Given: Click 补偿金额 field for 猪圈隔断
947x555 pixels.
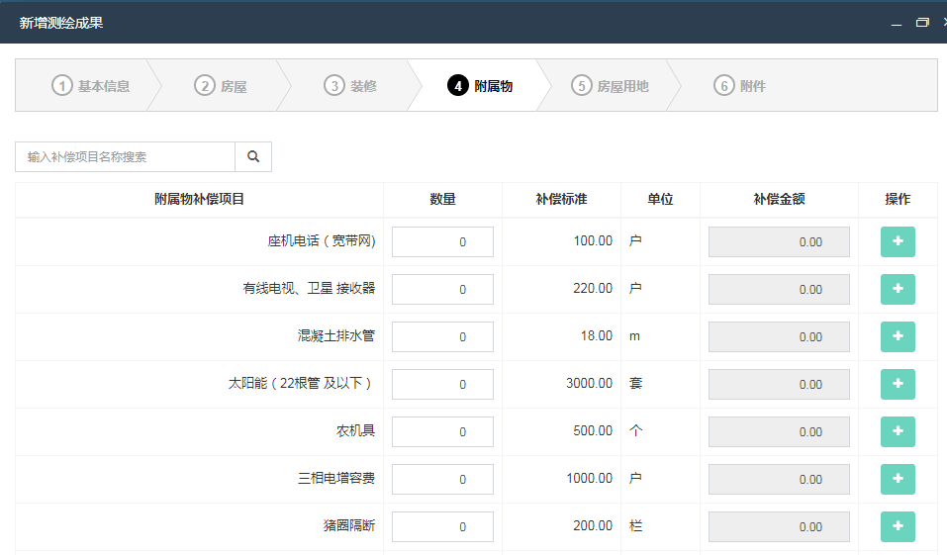Looking at the screenshot, I should coord(779,526).
